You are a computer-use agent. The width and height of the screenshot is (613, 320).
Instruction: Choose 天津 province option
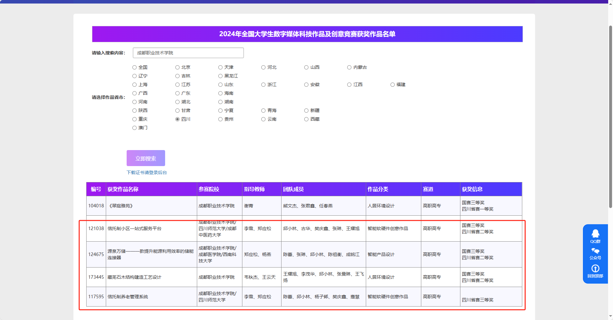click(220, 67)
